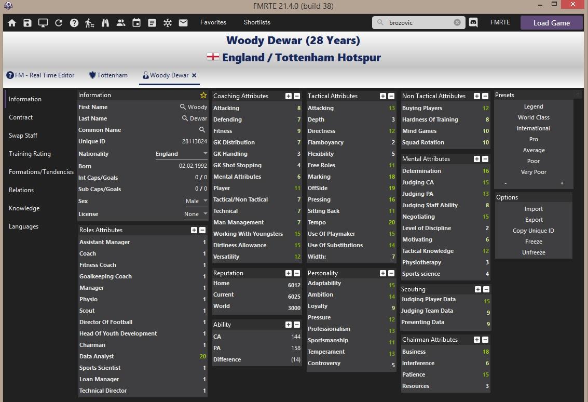Increase all Coaching Attributes with plus button
The height and width of the screenshot is (402, 588).
point(289,96)
